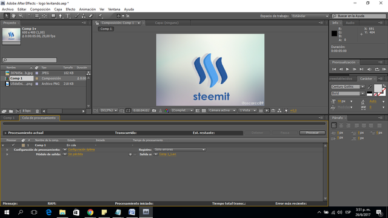Open the 1 Vista layout dropdown
The height and width of the screenshot is (218, 388).
pyautogui.click(x=247, y=110)
